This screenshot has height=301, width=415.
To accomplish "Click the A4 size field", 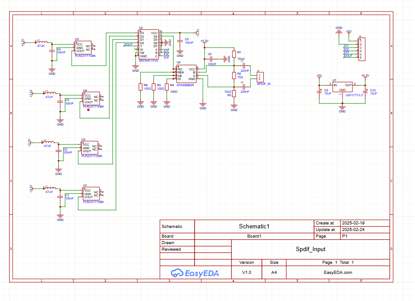I will (274, 273).
